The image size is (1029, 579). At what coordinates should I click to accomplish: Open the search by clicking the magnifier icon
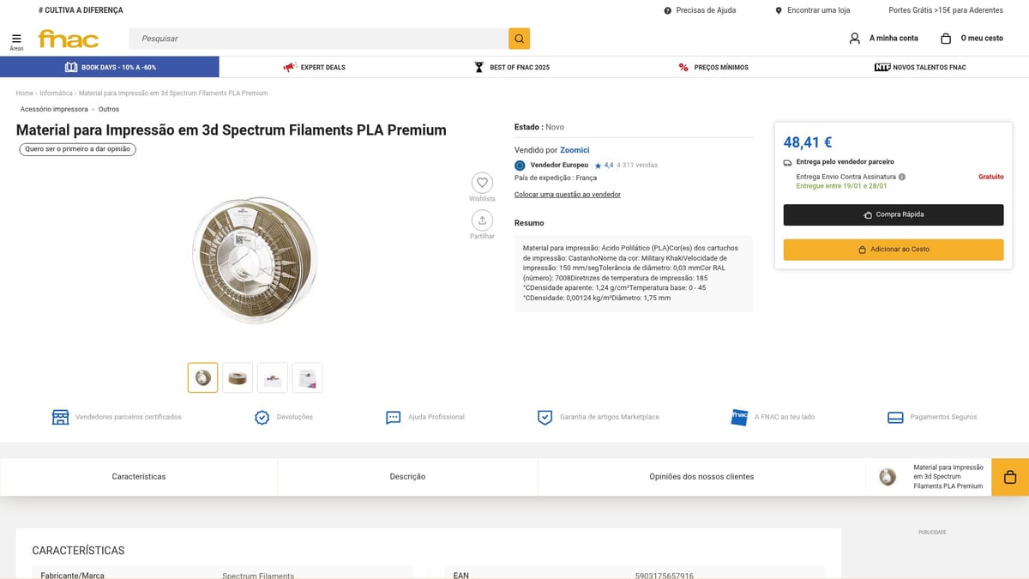[x=519, y=39]
